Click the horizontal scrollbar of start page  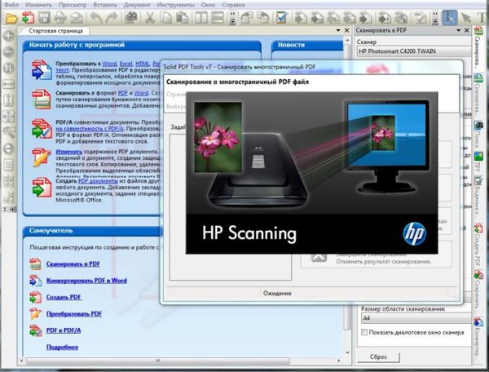coord(158,361)
